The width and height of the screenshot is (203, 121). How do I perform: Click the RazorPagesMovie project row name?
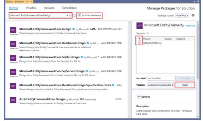click(152, 43)
